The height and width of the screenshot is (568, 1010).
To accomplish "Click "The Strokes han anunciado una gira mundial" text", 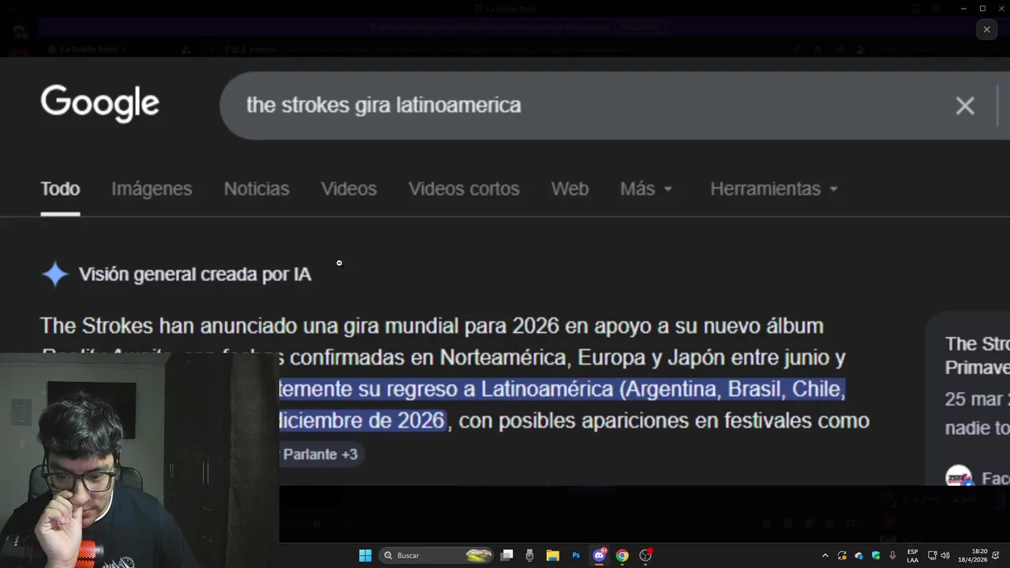I will pos(250,326).
